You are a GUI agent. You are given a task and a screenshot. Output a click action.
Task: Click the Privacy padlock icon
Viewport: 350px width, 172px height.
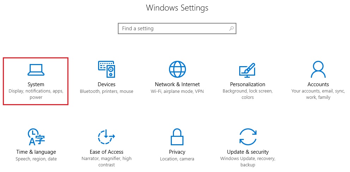point(177,137)
